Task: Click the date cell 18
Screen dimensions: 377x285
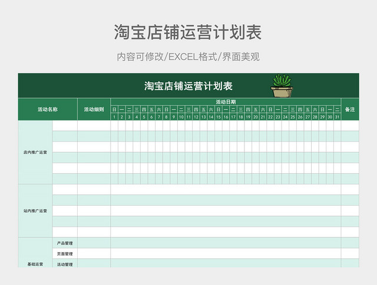Action: (x=241, y=117)
